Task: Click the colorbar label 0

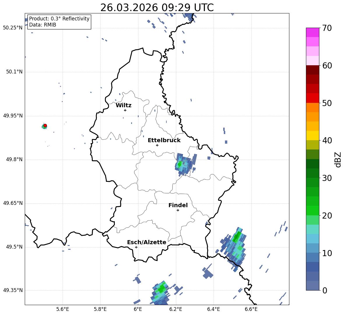Action: [325, 290]
